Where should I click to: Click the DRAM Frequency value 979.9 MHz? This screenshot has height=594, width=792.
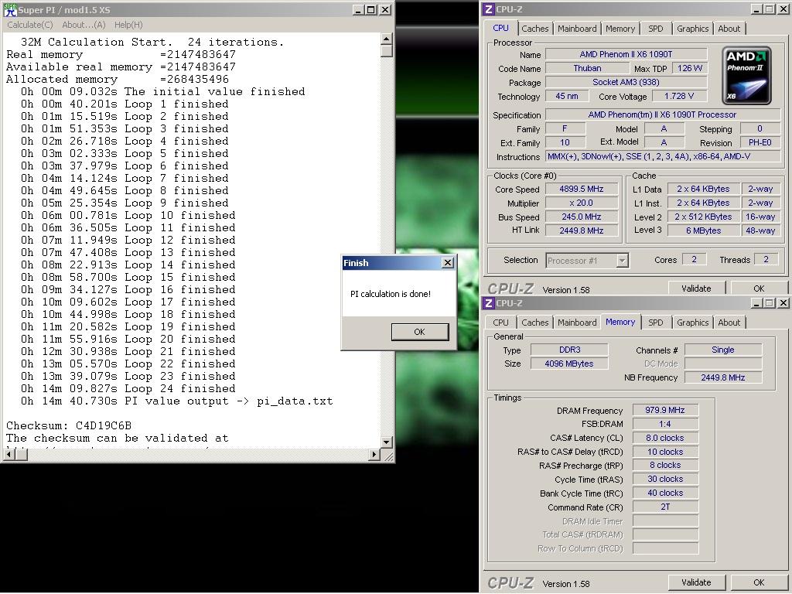coord(664,410)
